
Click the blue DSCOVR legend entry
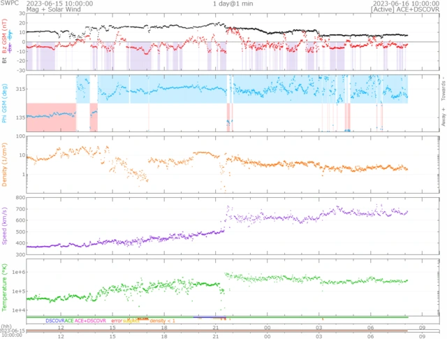pyautogui.click(x=55, y=321)
